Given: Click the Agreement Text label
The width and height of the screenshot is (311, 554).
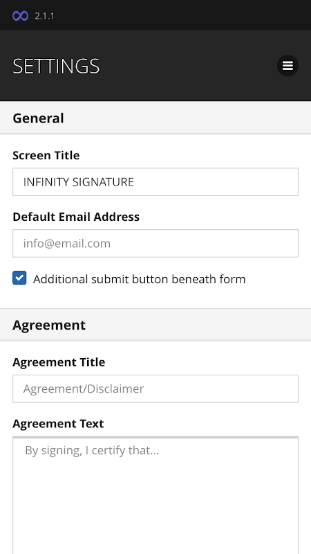Looking at the screenshot, I should tap(58, 423).
